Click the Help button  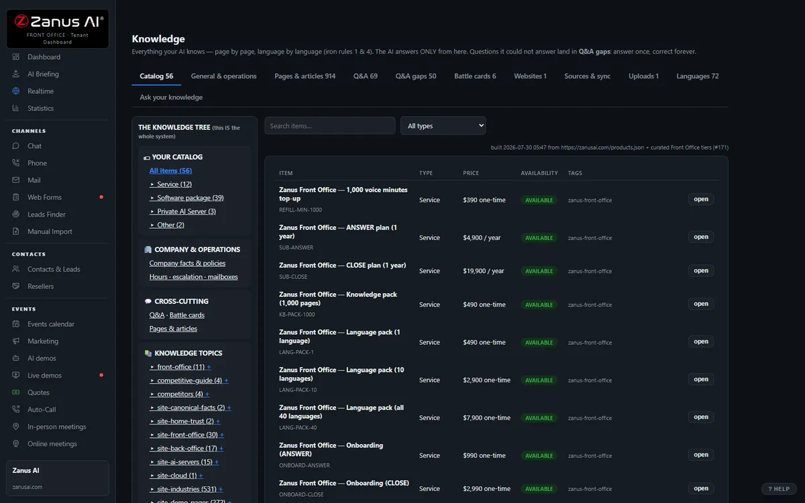point(779,489)
